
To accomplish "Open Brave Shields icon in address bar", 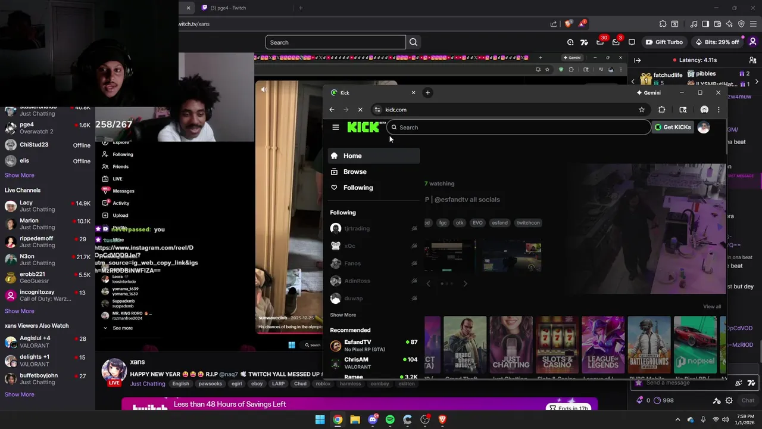I will tap(568, 24).
